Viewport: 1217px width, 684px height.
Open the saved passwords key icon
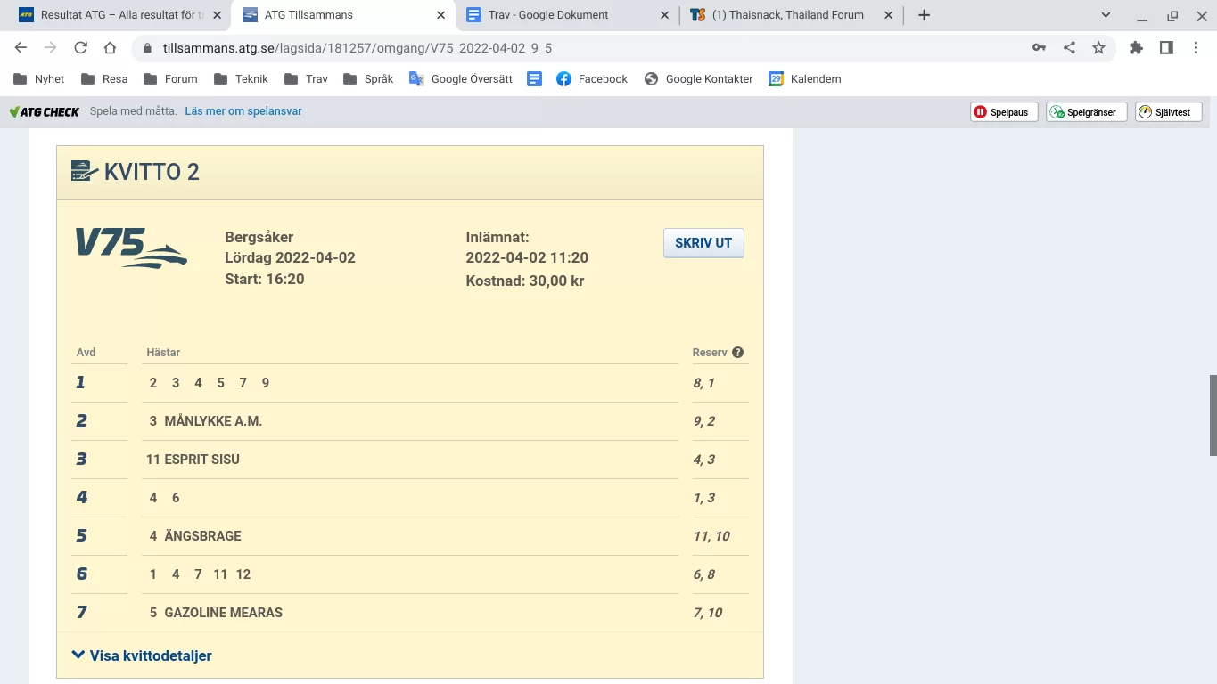(1039, 48)
